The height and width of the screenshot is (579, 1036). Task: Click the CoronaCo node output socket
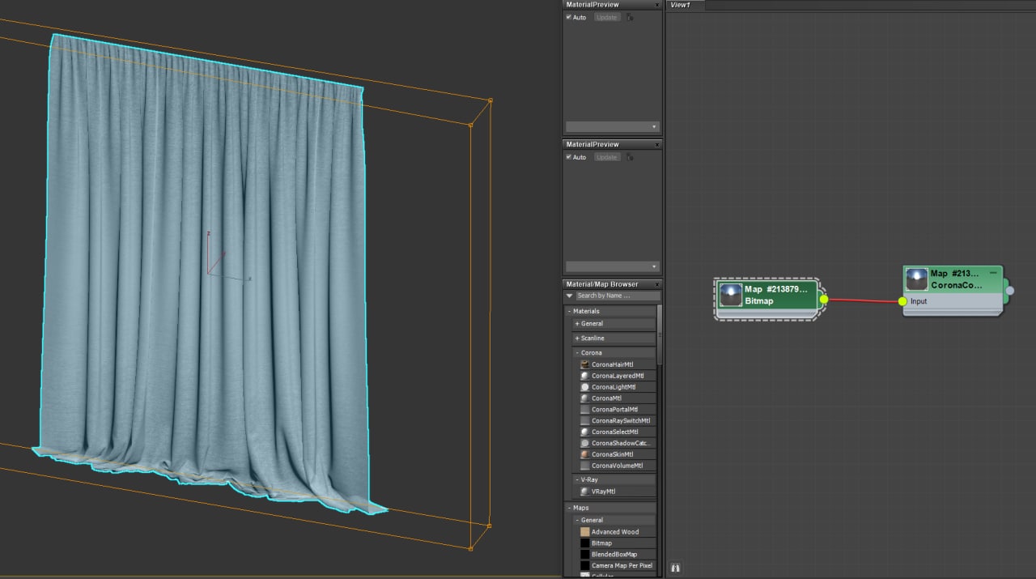point(1009,290)
